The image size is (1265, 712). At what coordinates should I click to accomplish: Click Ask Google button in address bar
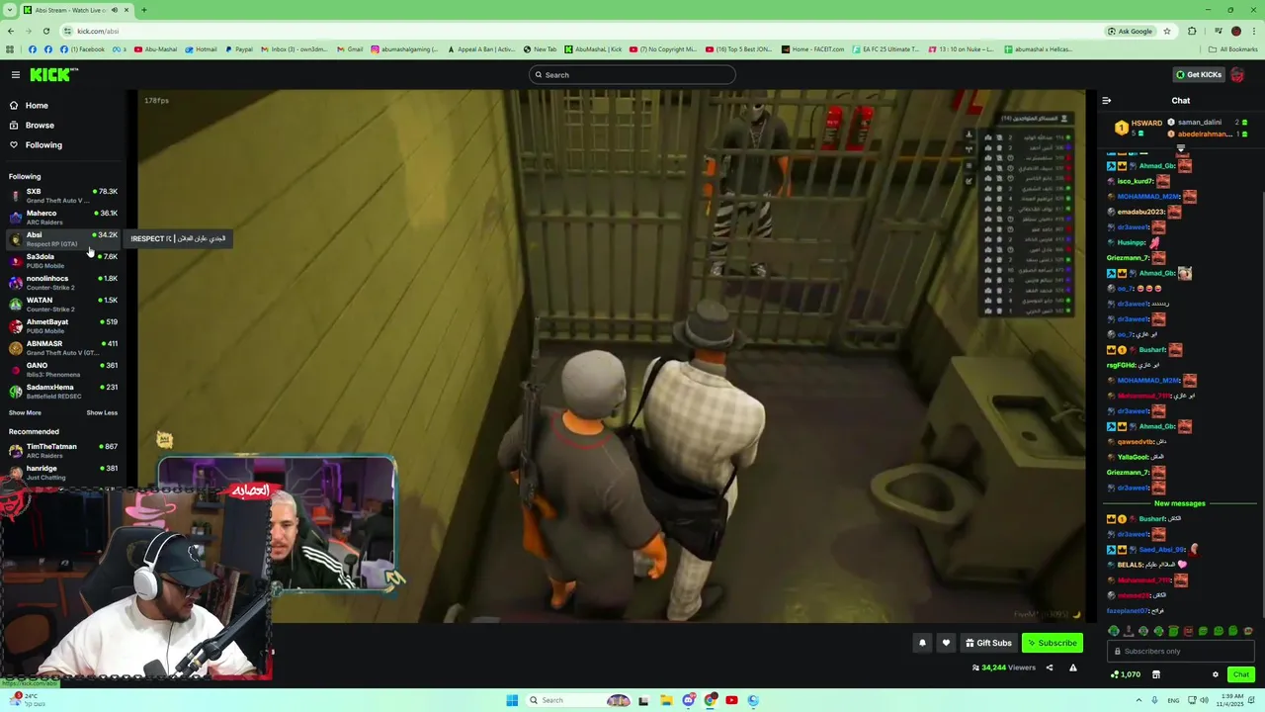(x=1130, y=31)
